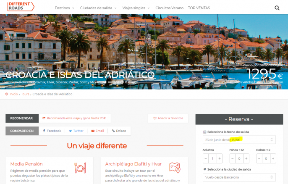Viewport: 288px width, 184px height.
Task: Decrease the Adultos count with minus
Action: click(206, 159)
